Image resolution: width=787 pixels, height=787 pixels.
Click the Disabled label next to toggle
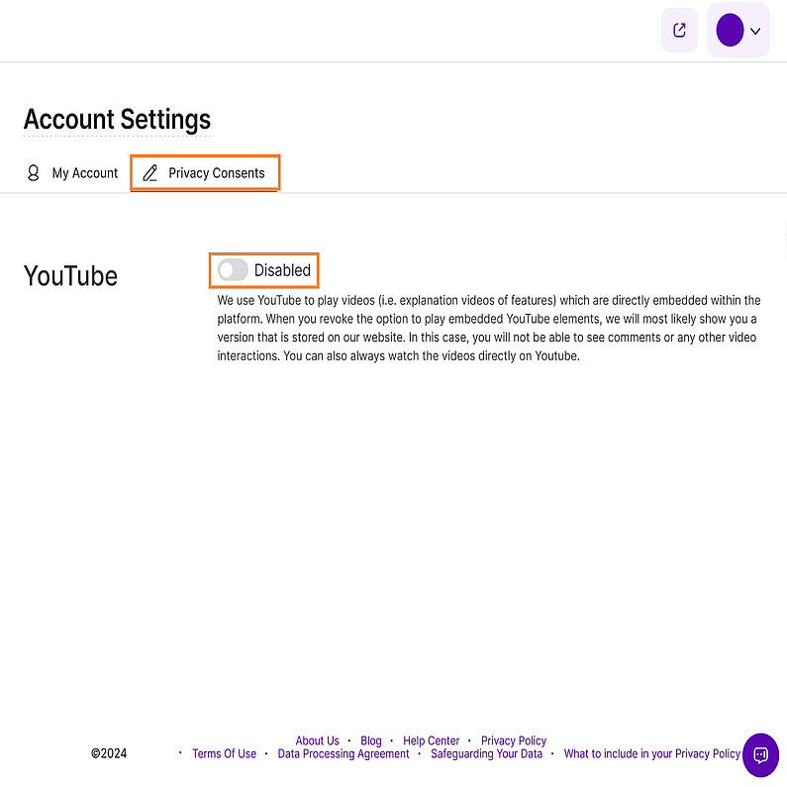pos(282,270)
